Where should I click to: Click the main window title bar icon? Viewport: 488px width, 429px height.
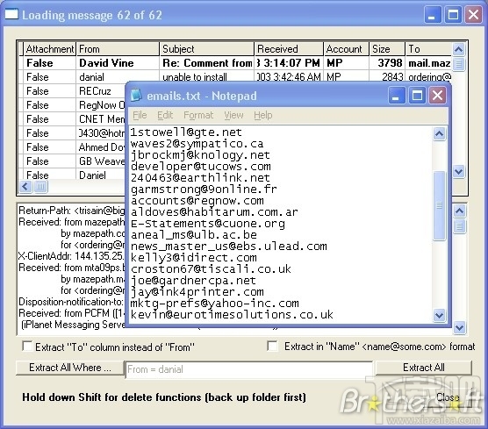[x=11, y=14]
